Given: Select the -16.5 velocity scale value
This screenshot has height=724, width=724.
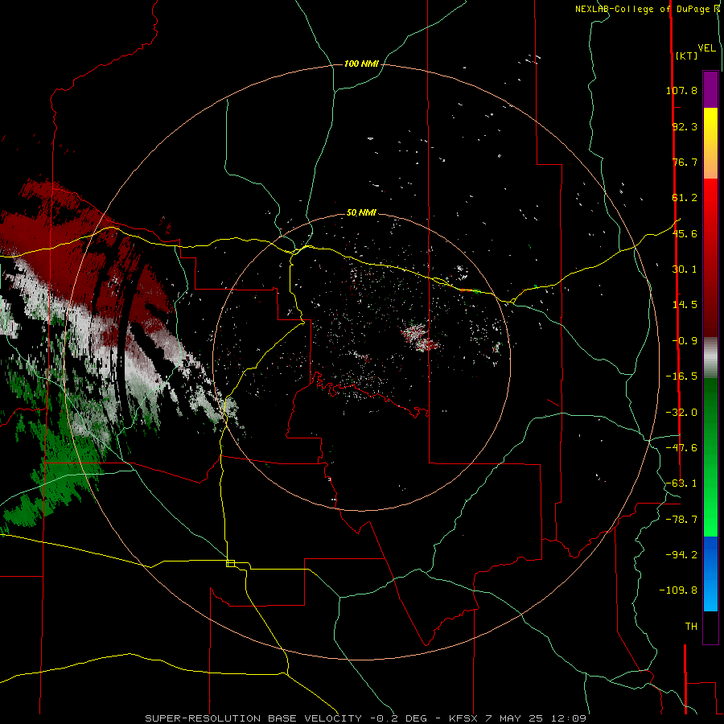Looking at the screenshot, I should click(681, 376).
